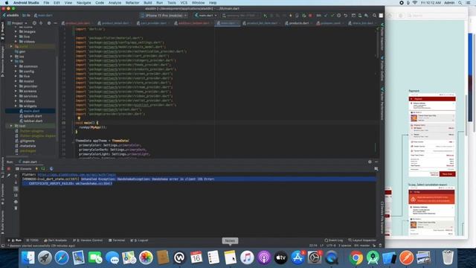Collapse the lib folder
476x268 pixels.
click(x=12, y=61)
